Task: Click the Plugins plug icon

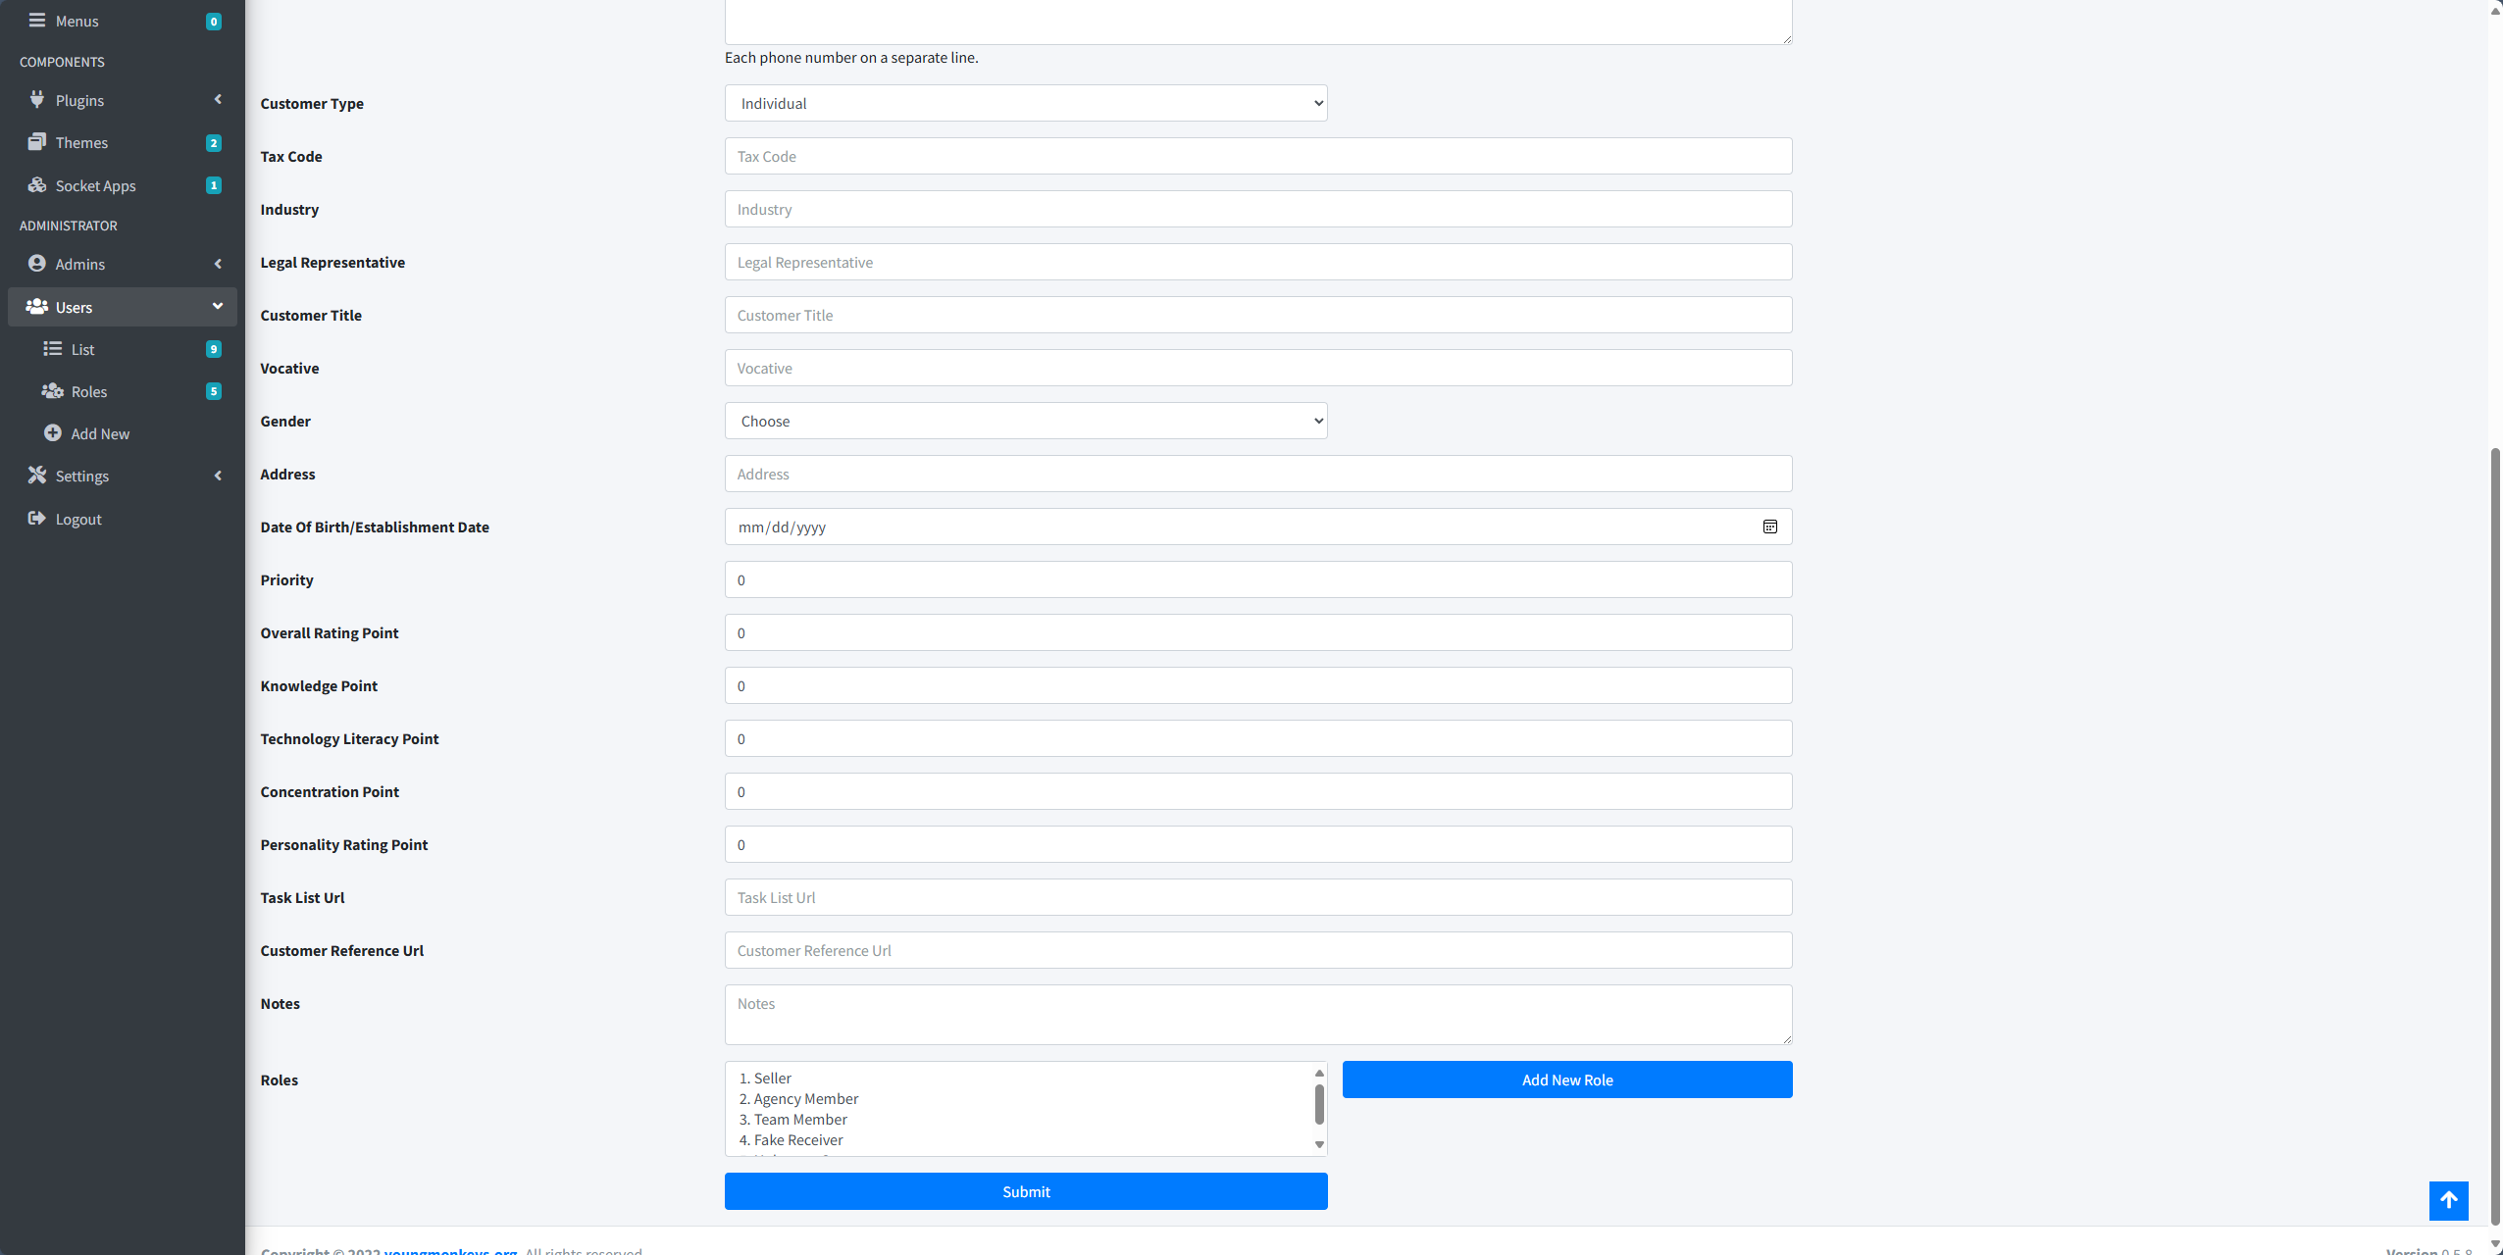Action: pos(37,99)
